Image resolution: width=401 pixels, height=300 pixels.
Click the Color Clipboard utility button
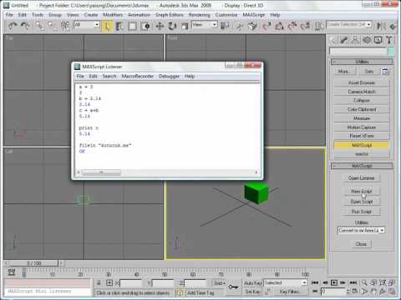tap(362, 109)
